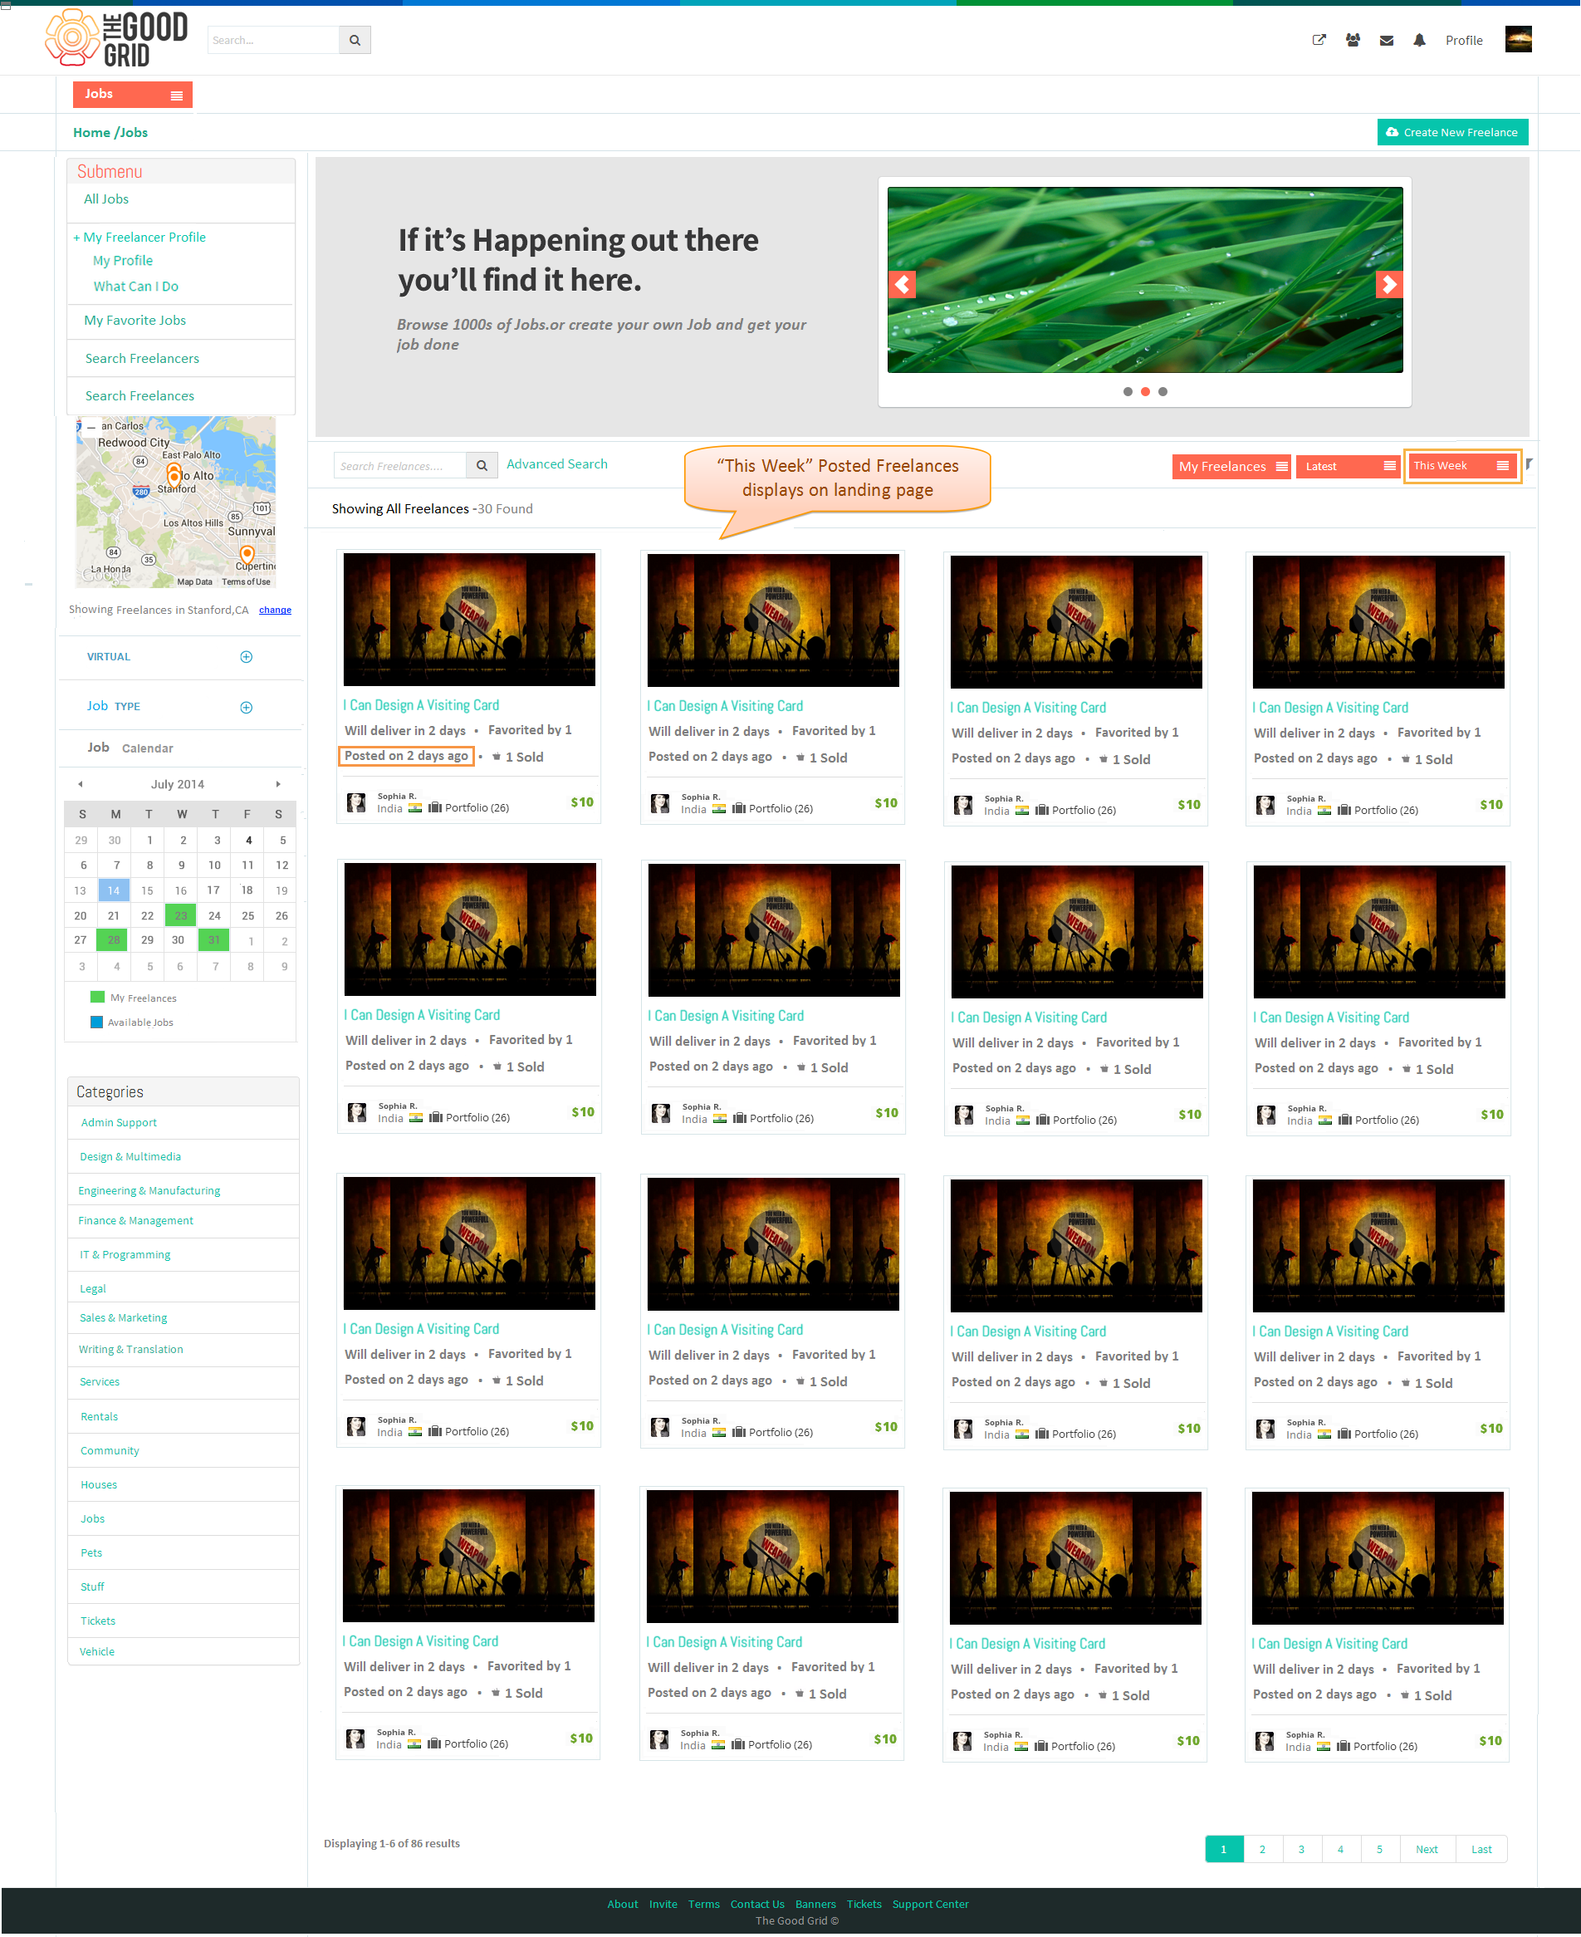Open the friends group icon in header
1581x1937 pixels.
click(x=1353, y=40)
